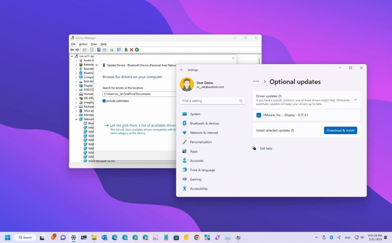Viewport: 392px width, 243px height.
Task: Click Let me pick from a list link
Action: (143, 125)
